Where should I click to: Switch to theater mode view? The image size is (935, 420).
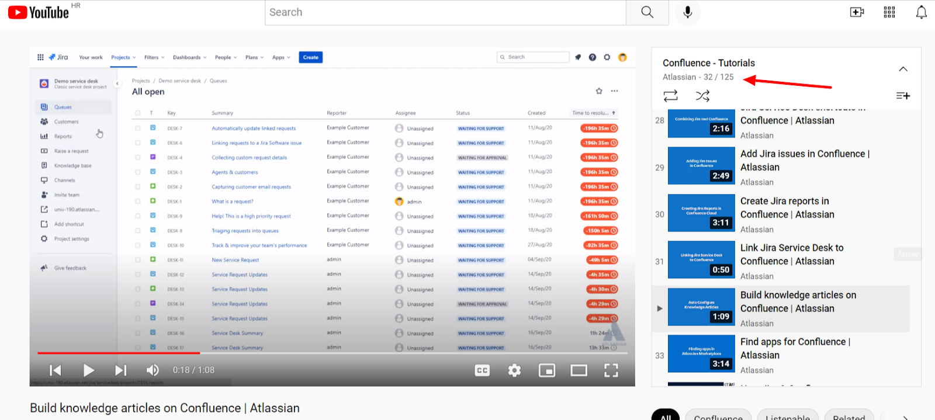[579, 370]
